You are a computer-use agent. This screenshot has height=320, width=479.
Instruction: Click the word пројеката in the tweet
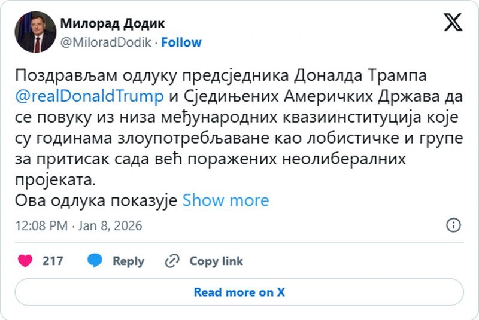pyautogui.click(x=53, y=179)
